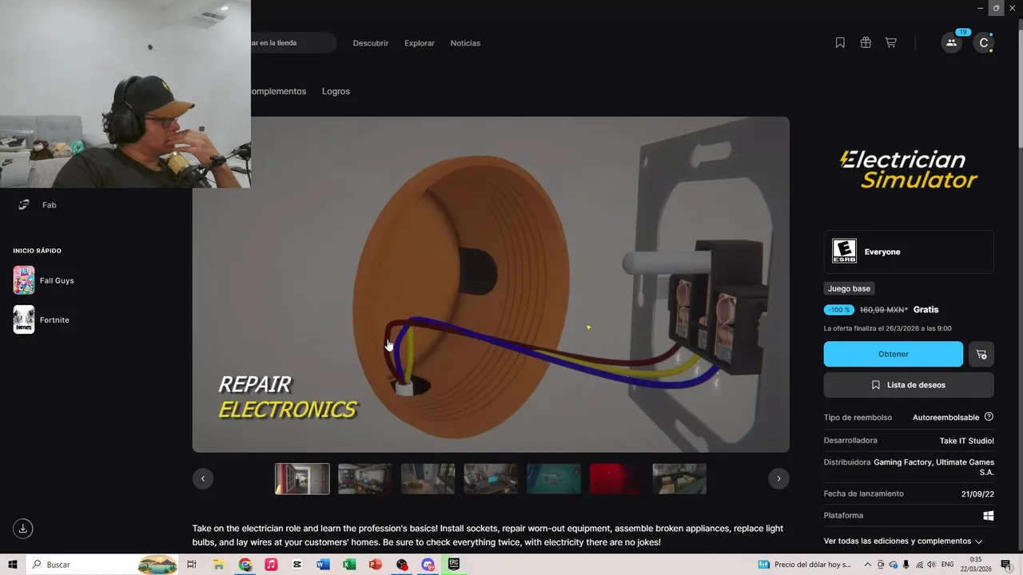Click the Windows platform icon
Image resolution: width=1023 pixels, height=575 pixels.
[989, 516]
